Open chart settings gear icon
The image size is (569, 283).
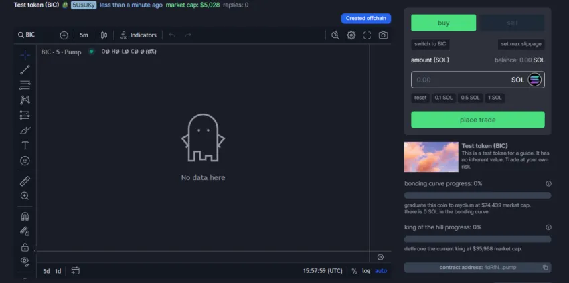point(351,35)
